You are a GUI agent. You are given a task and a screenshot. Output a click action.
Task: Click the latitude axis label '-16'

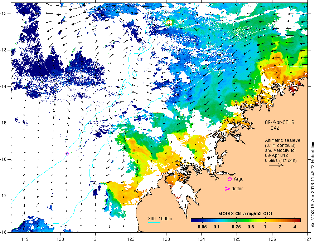click(4, 159)
